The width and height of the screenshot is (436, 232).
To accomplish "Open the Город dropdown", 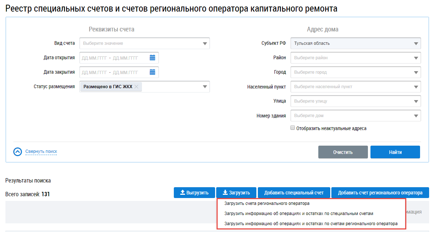I will (x=416, y=72).
